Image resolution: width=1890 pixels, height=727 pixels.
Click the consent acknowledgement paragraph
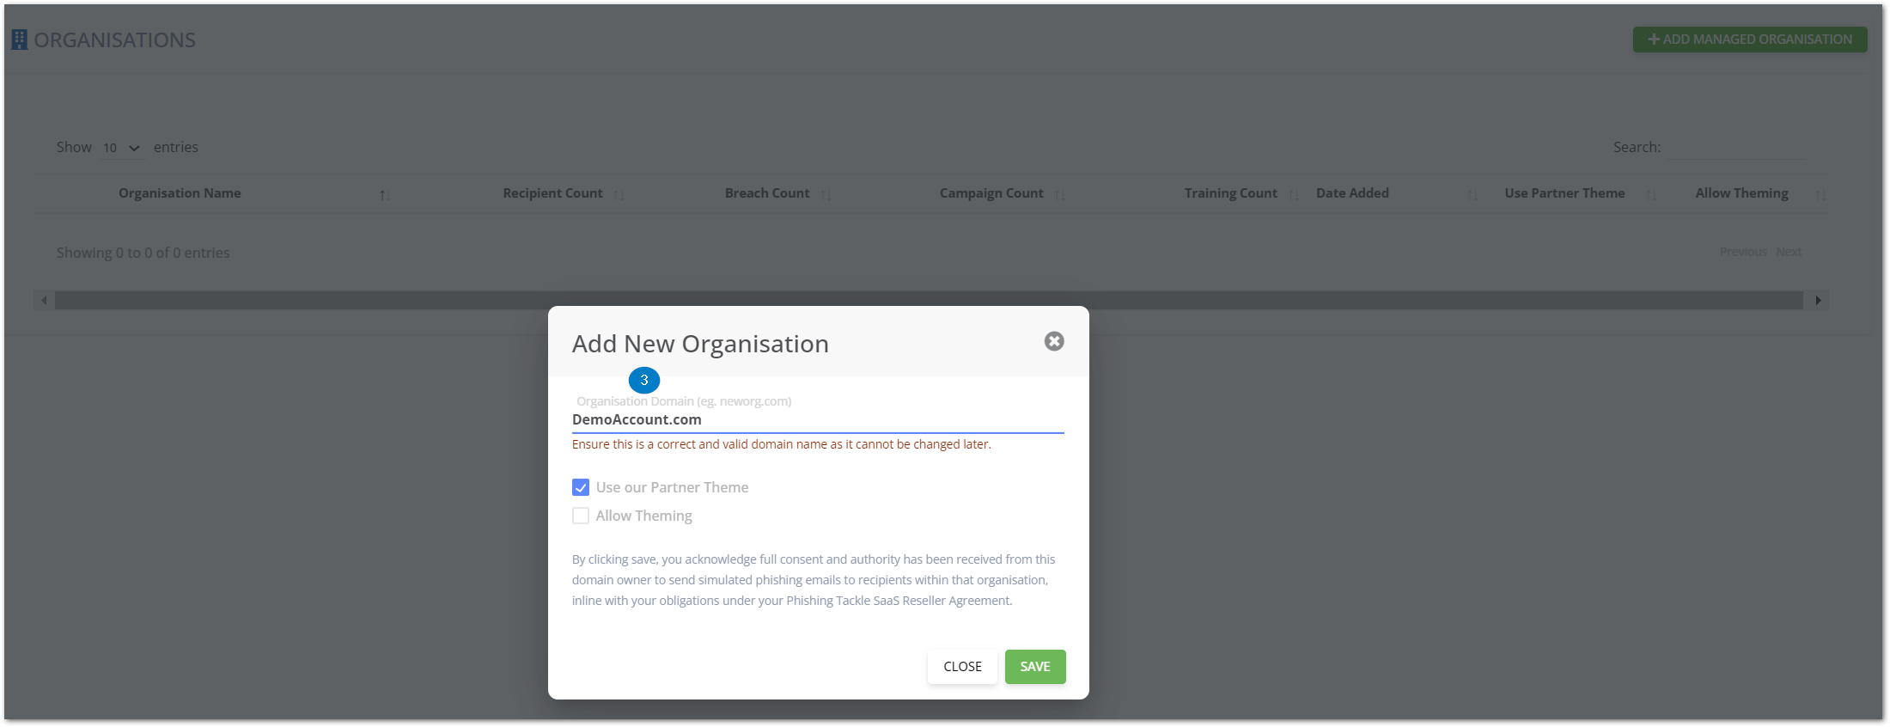[814, 580]
